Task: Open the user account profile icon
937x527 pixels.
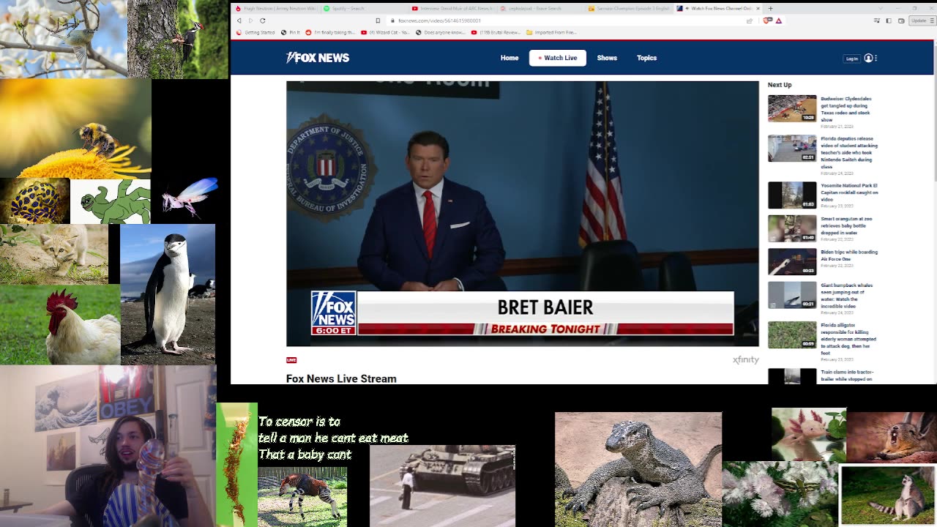Action: pos(868,58)
